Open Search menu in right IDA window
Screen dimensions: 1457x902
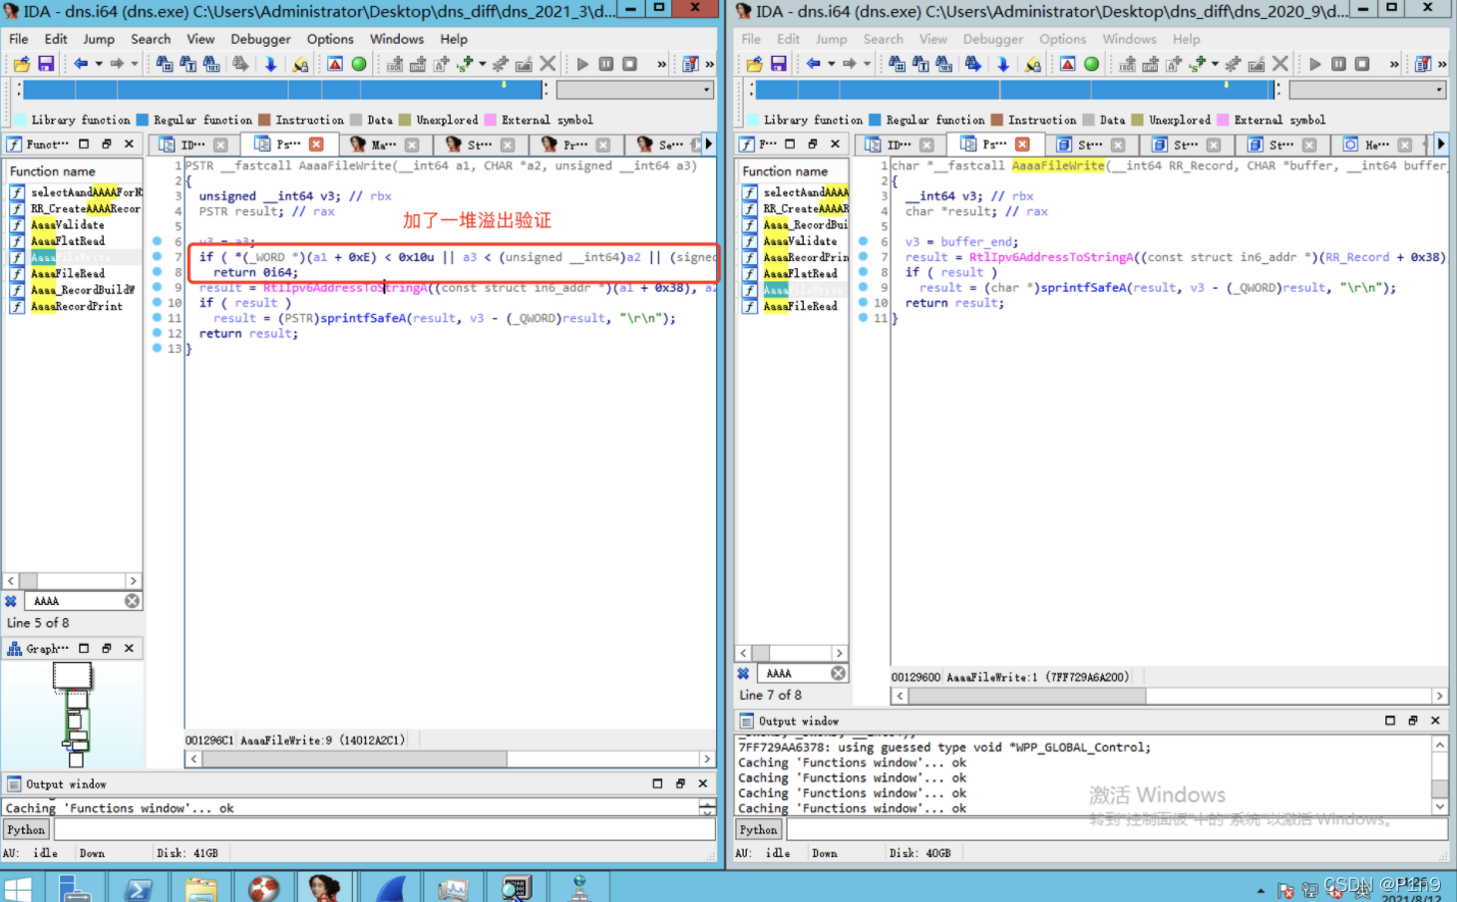coord(884,39)
